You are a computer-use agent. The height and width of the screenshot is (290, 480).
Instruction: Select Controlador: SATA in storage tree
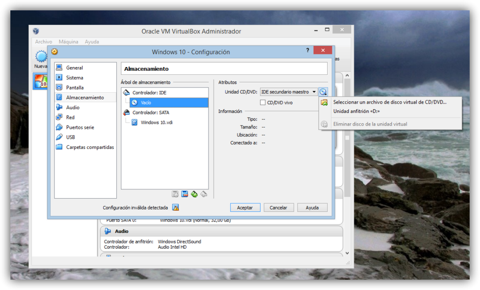[150, 112]
